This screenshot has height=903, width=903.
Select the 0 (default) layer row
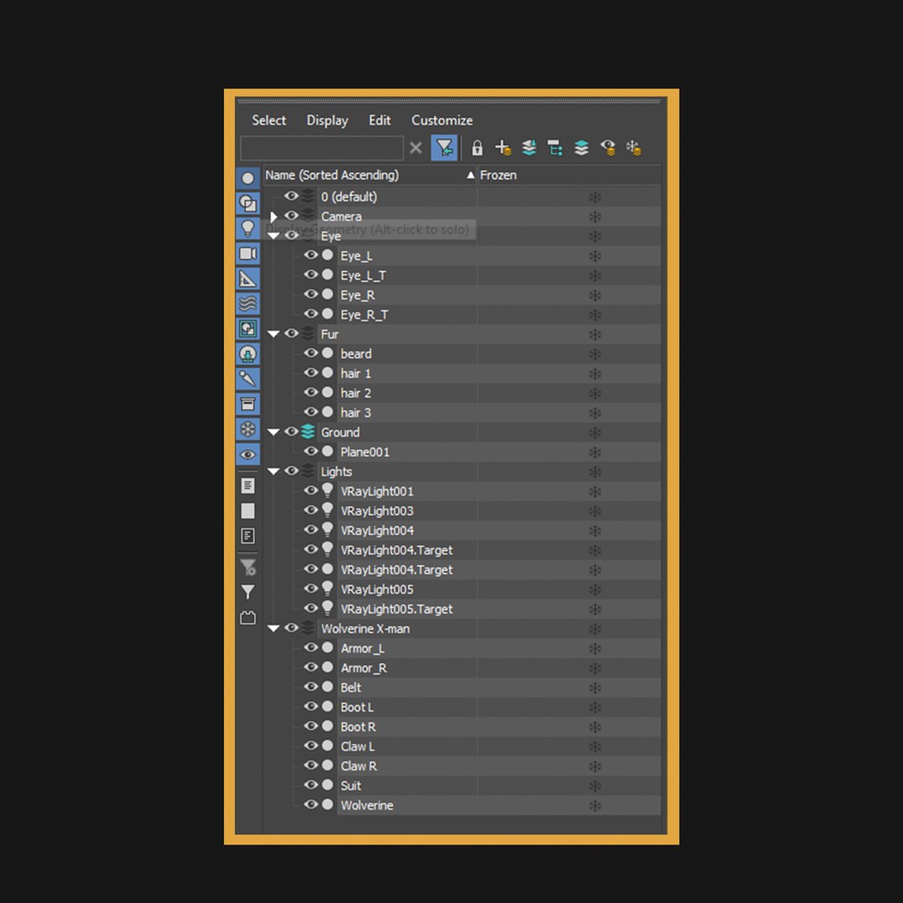489,197
